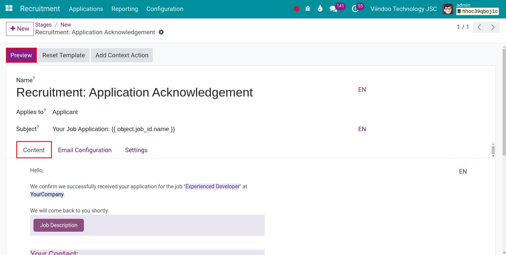Open the applications grid menu
This screenshot has height=255, width=506.
point(9,8)
